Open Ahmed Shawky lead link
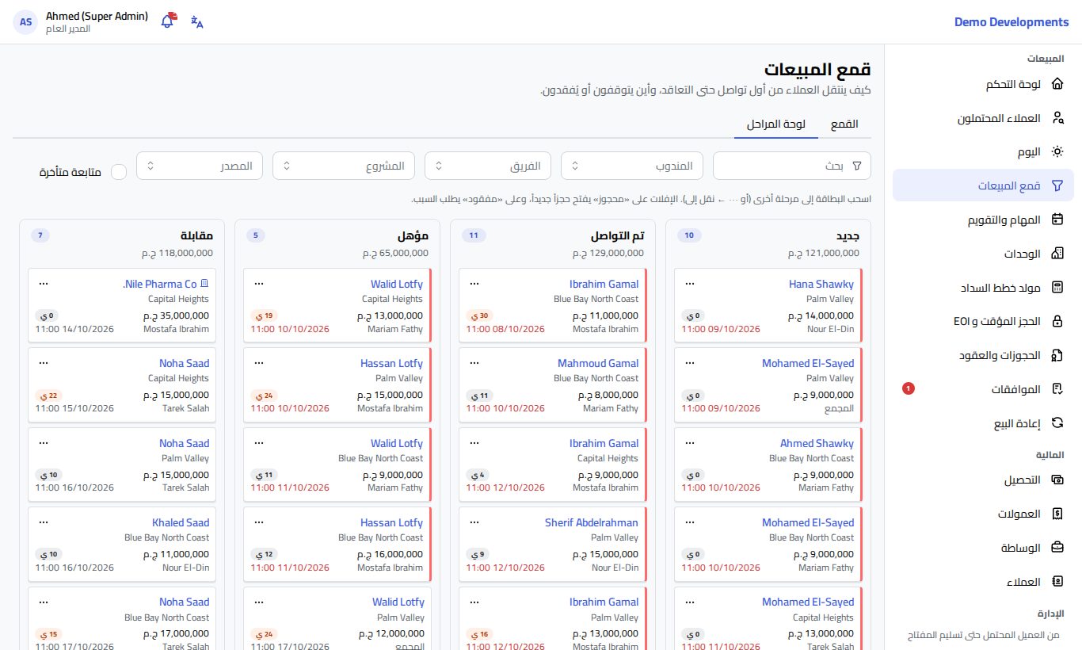The width and height of the screenshot is (1082, 650). click(817, 443)
